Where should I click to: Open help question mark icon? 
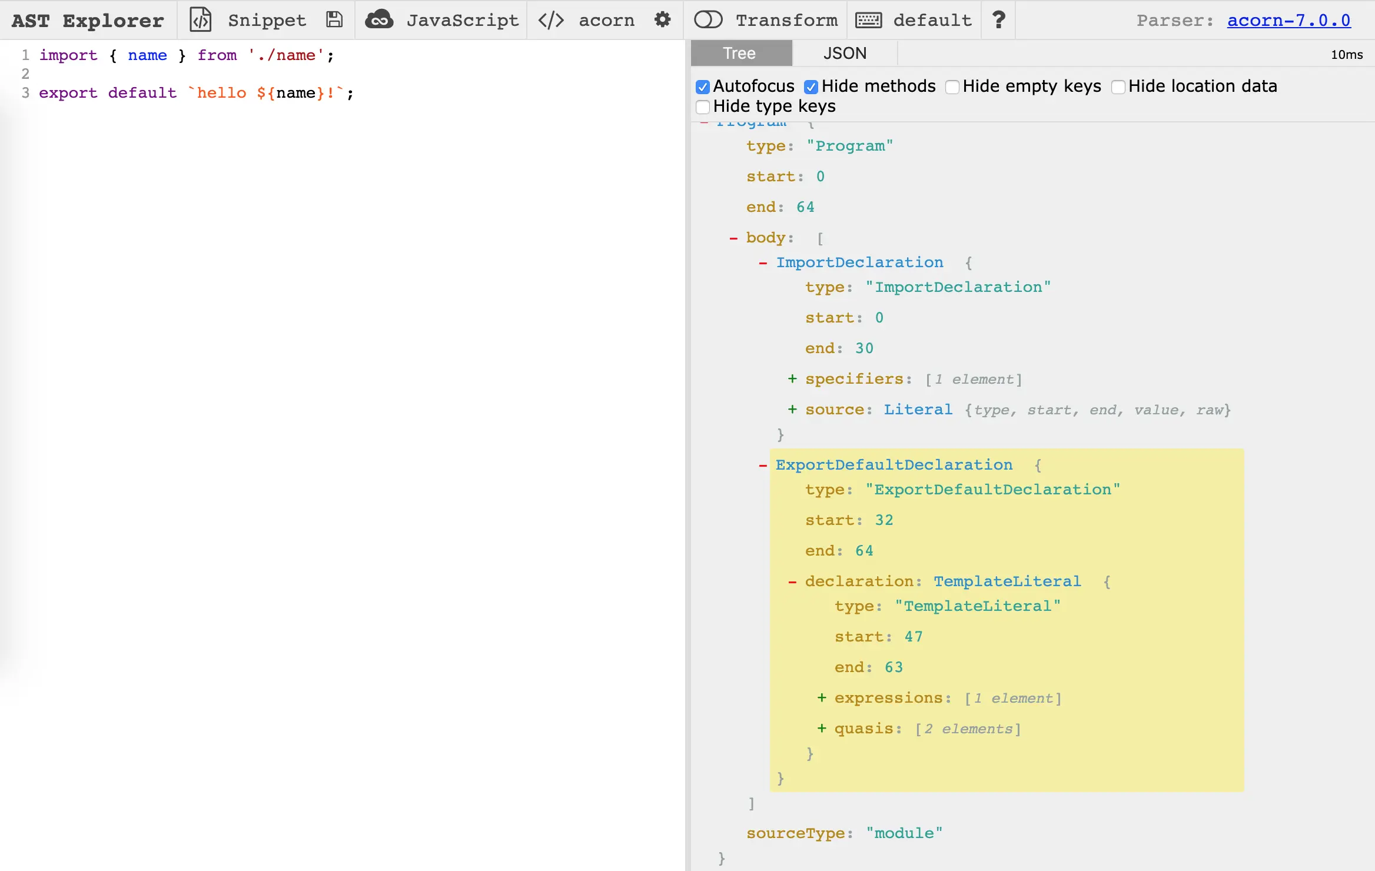(999, 20)
